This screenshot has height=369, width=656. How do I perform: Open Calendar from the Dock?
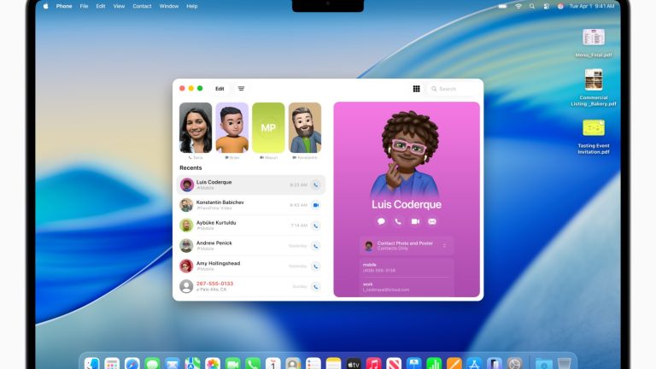[x=272, y=364]
